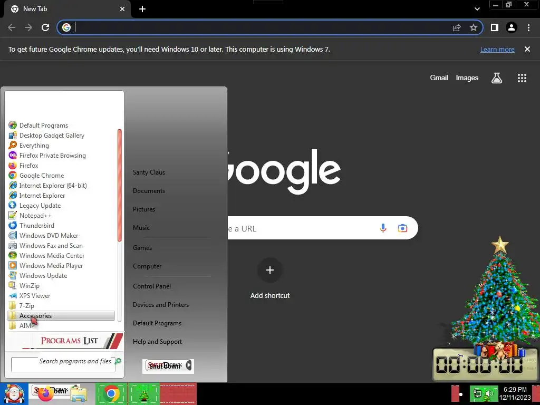The image size is (540, 405).
Task: Expand the Accessories folder
Action: point(61,315)
